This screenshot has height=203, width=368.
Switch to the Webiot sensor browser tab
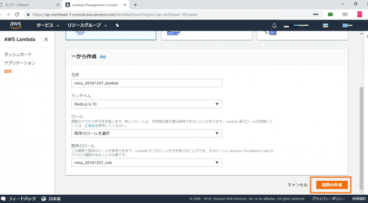point(30,4)
